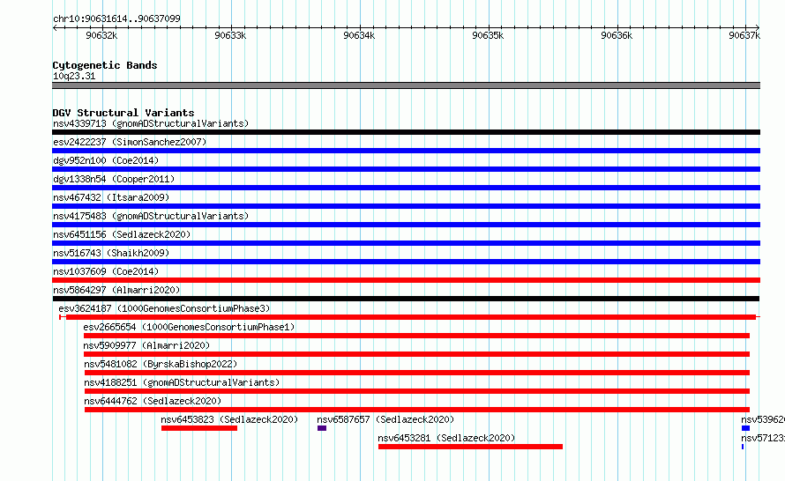Open nsv6453823 (Sedlazeck2020) variant label

(229, 419)
